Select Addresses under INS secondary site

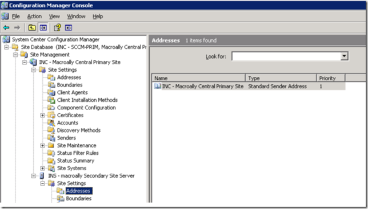[78, 191]
